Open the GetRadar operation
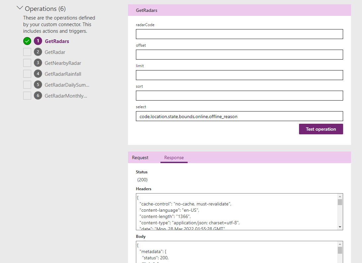The height and width of the screenshot is (263, 362). tap(55, 52)
